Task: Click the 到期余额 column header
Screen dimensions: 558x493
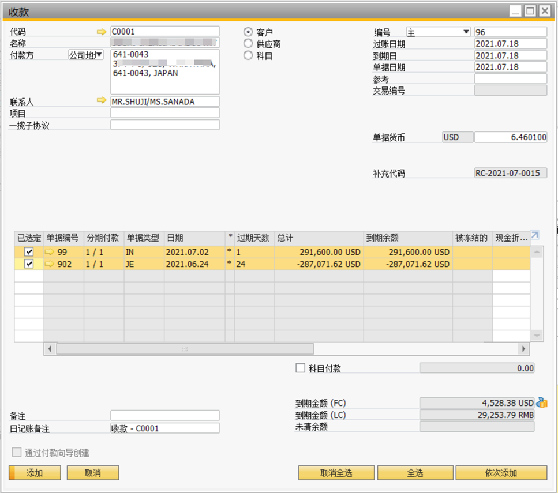Action: [408, 238]
